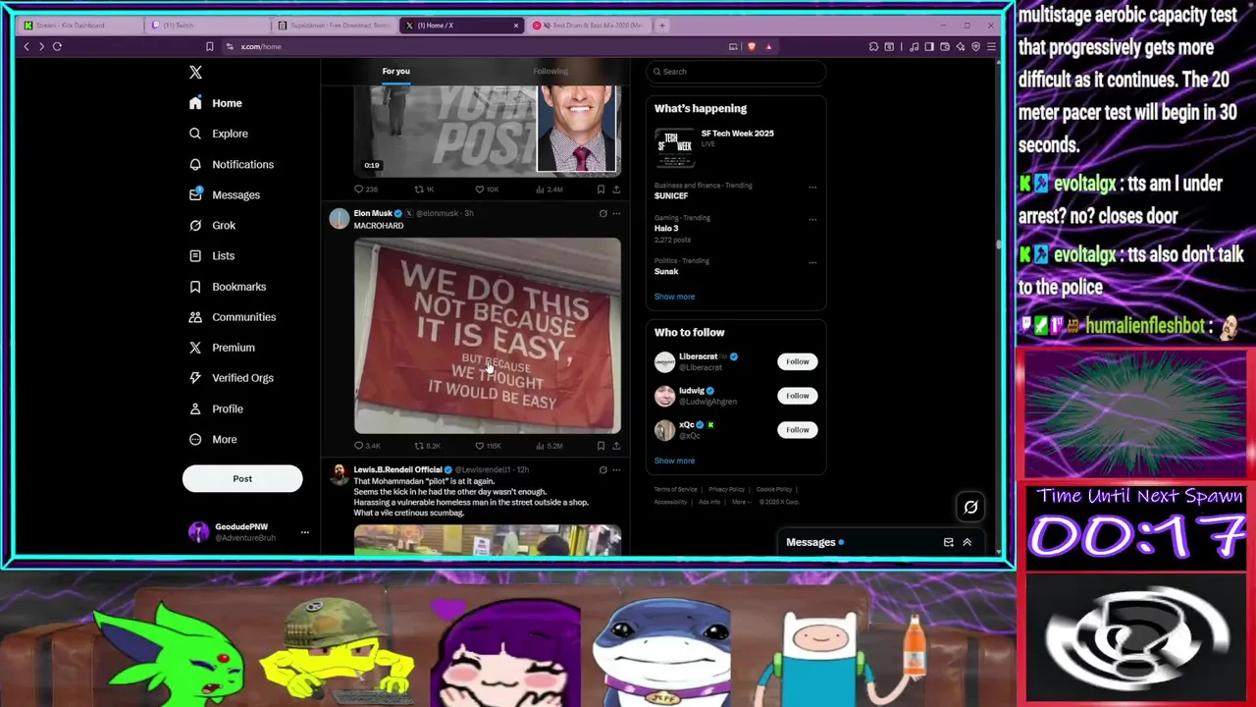Open Explore in X sidebar

tap(218, 134)
